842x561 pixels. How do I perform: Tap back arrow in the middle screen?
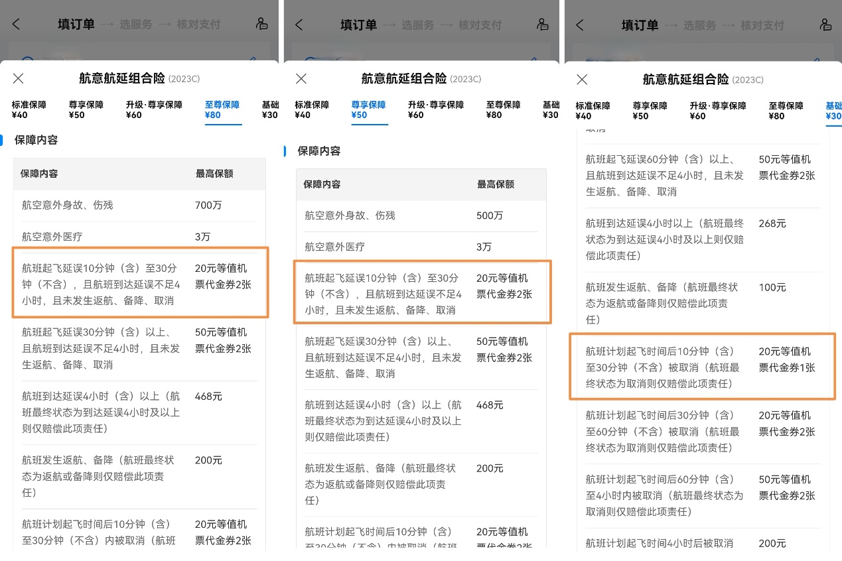tap(299, 25)
